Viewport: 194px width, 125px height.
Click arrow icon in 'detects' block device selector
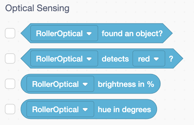coord(89,59)
